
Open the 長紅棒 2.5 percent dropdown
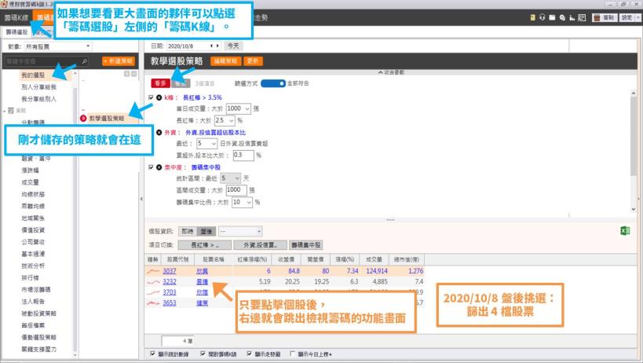pyautogui.click(x=225, y=120)
